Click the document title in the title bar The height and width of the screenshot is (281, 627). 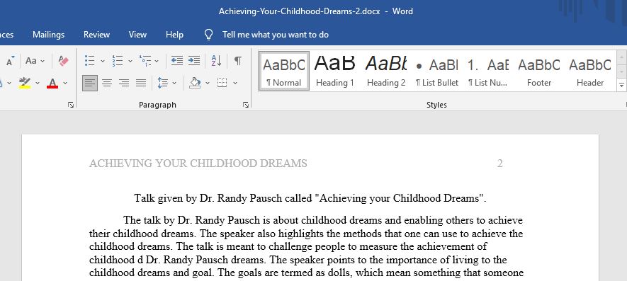(316, 11)
